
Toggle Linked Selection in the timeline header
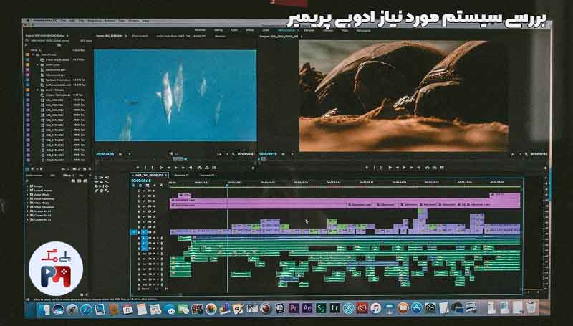click(148, 186)
